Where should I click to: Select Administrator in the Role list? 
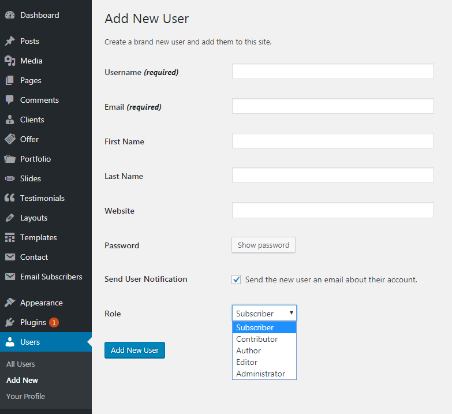pyautogui.click(x=264, y=374)
